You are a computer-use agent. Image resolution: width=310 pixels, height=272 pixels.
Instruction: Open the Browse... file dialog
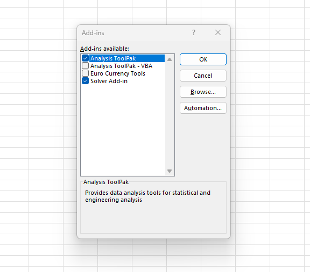203,92
